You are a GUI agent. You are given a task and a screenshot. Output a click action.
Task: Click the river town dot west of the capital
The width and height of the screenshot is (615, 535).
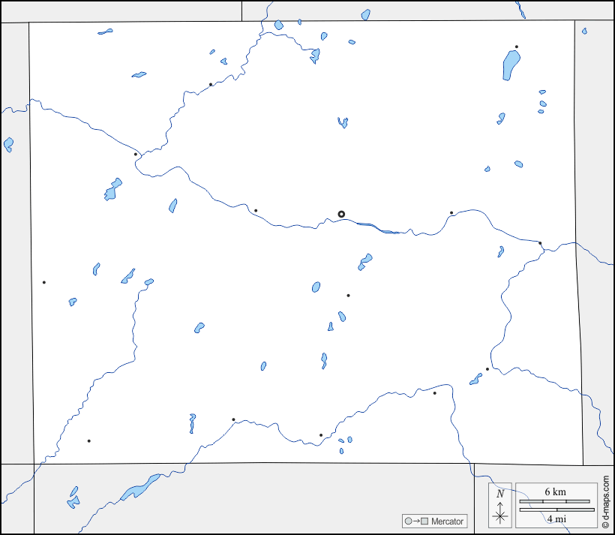[256, 210]
